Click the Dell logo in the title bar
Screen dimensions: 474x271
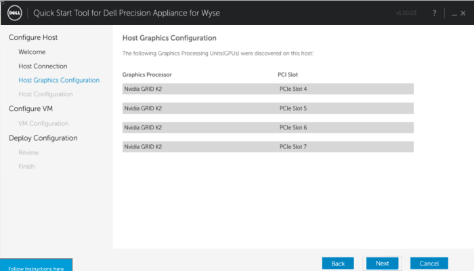(x=16, y=14)
